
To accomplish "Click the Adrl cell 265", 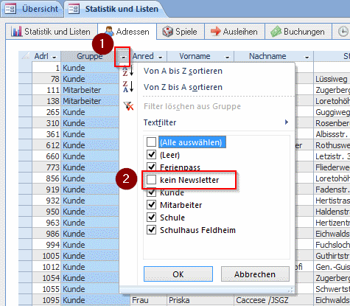I will (46, 112).
